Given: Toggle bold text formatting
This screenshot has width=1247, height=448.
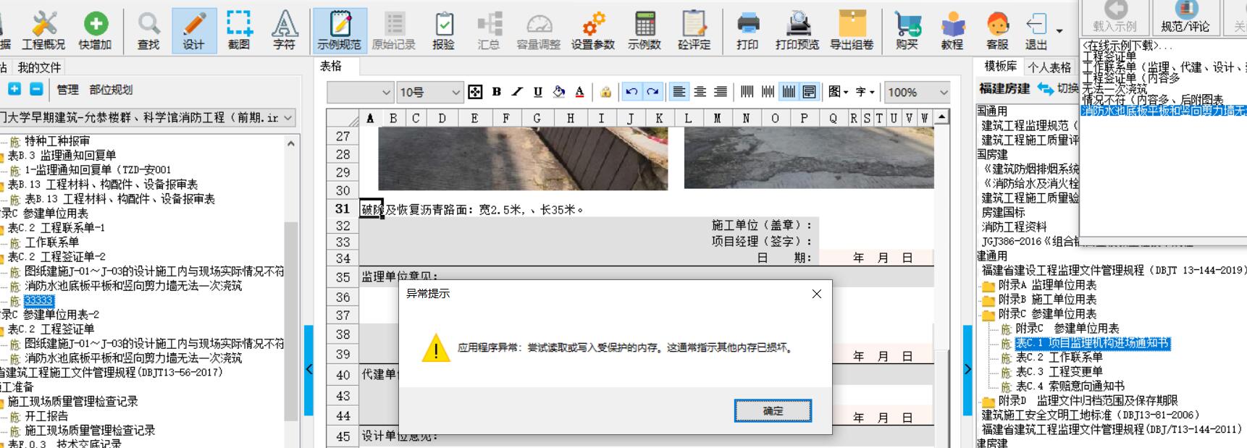Looking at the screenshot, I should point(496,92).
